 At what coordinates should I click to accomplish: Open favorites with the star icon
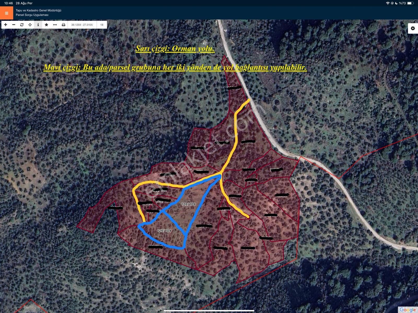(x=47, y=25)
